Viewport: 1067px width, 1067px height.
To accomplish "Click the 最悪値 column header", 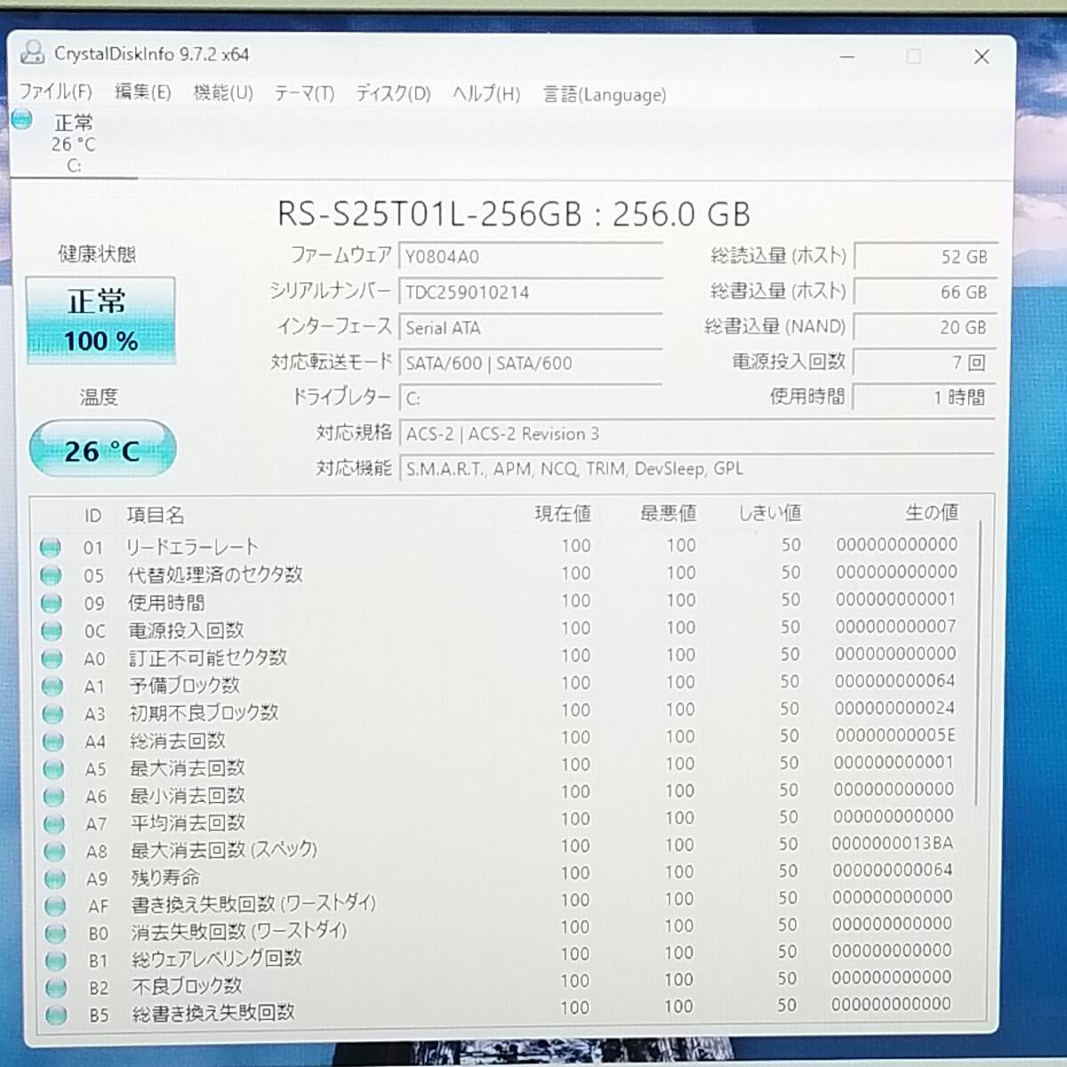I will [x=668, y=513].
